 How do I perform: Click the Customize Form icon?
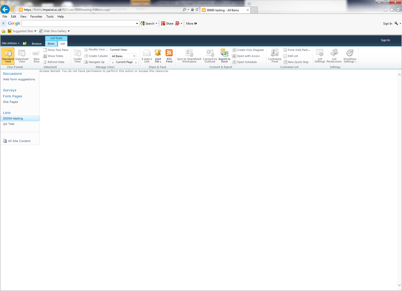(275, 53)
